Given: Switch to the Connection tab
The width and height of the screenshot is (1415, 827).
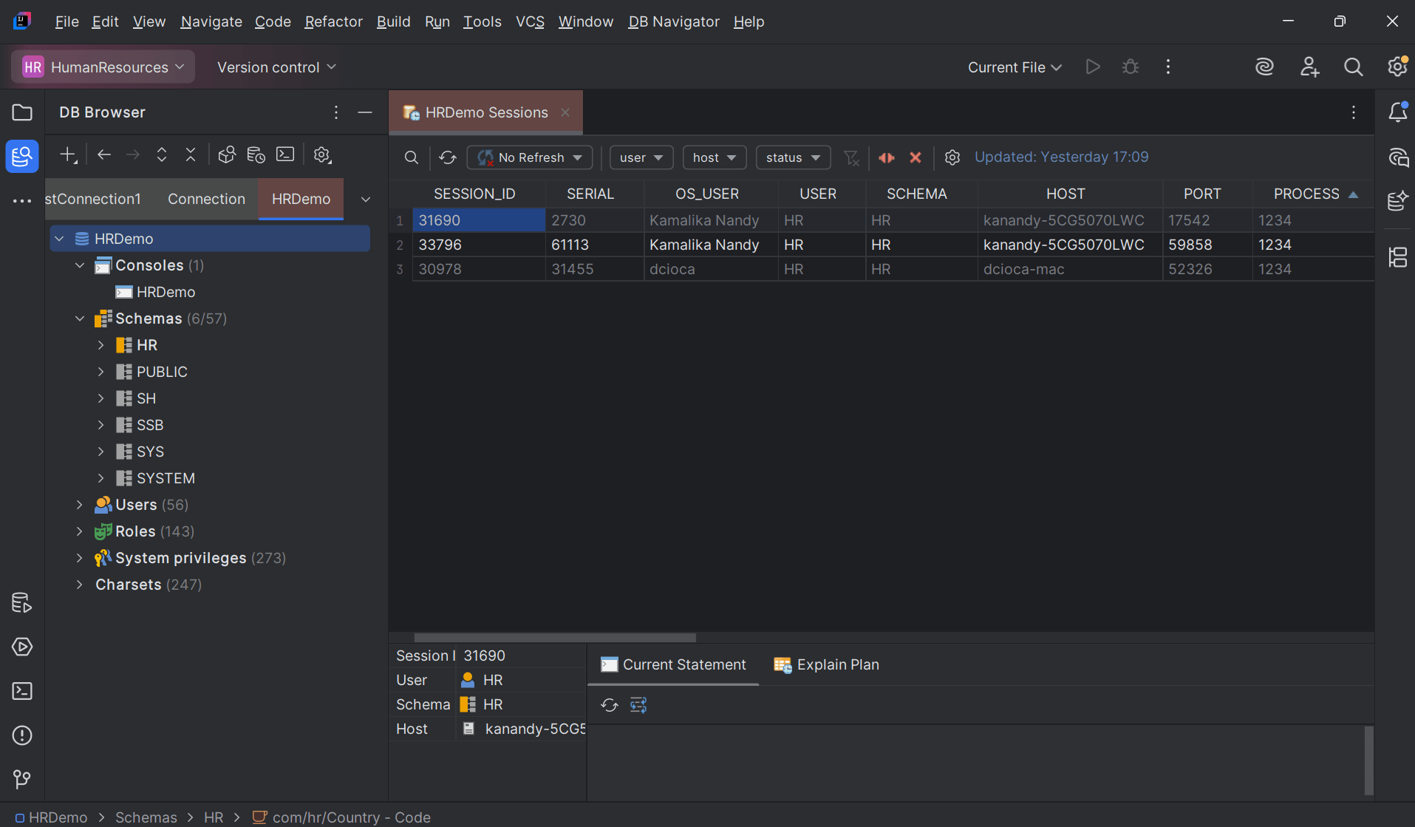Looking at the screenshot, I should point(206,199).
